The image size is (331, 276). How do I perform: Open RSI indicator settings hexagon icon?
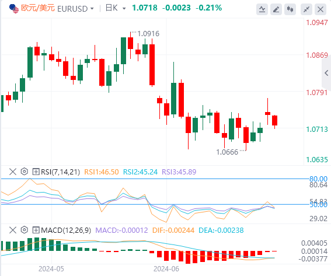tap(25, 172)
